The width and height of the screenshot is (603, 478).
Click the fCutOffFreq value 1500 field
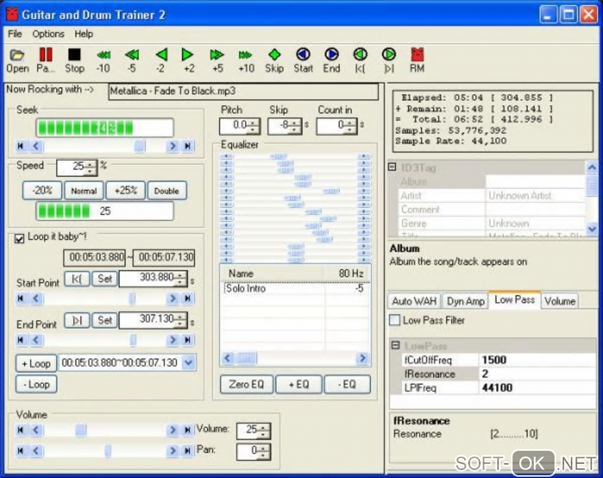[537, 360]
